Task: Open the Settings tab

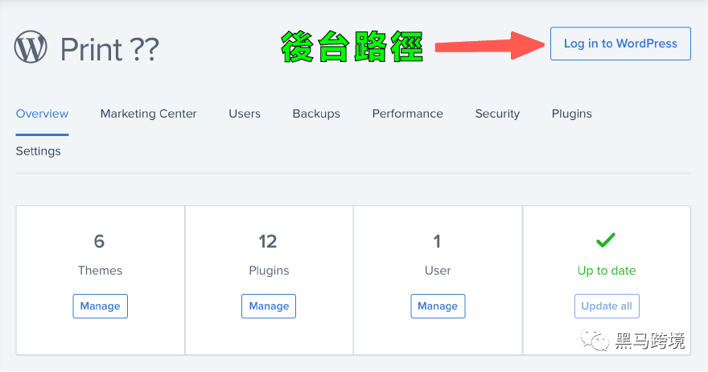Action: click(x=39, y=151)
